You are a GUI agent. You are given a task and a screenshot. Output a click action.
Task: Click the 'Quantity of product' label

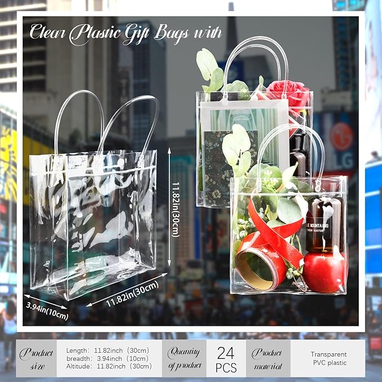point(184,358)
